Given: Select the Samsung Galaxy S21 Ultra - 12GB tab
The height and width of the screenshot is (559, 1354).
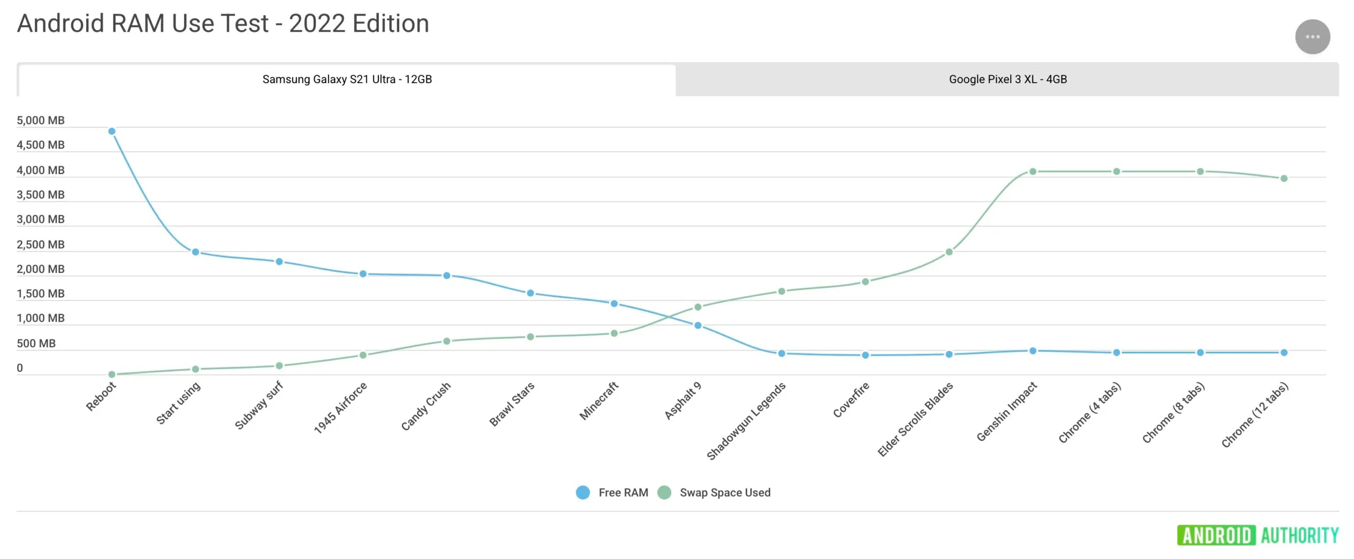Looking at the screenshot, I should pos(347,79).
